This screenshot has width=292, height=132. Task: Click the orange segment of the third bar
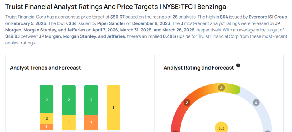coord(91,122)
